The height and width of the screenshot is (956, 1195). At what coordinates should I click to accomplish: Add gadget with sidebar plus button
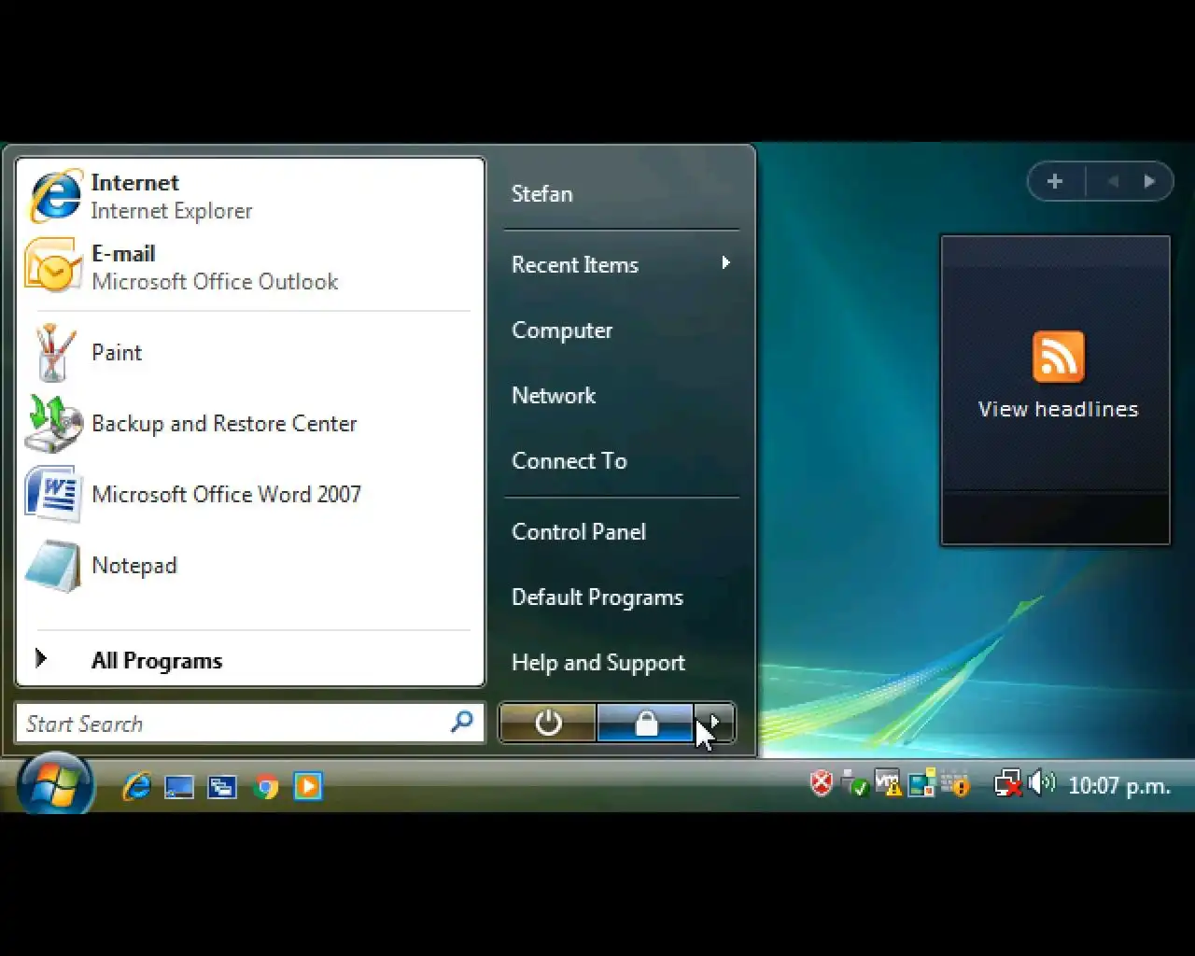[1055, 181]
